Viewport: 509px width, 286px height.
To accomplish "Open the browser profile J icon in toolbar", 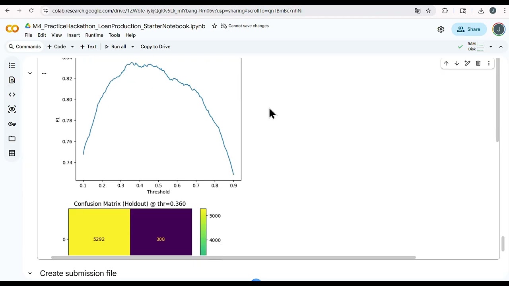I will (x=493, y=11).
